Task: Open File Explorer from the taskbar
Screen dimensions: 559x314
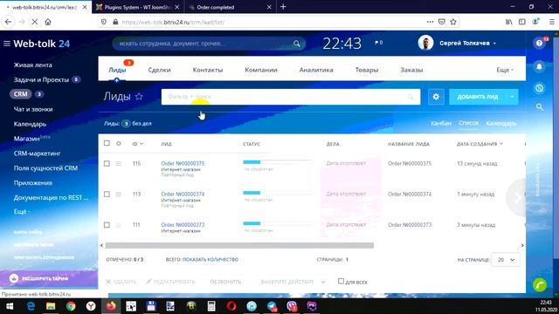Action: click(x=51, y=306)
